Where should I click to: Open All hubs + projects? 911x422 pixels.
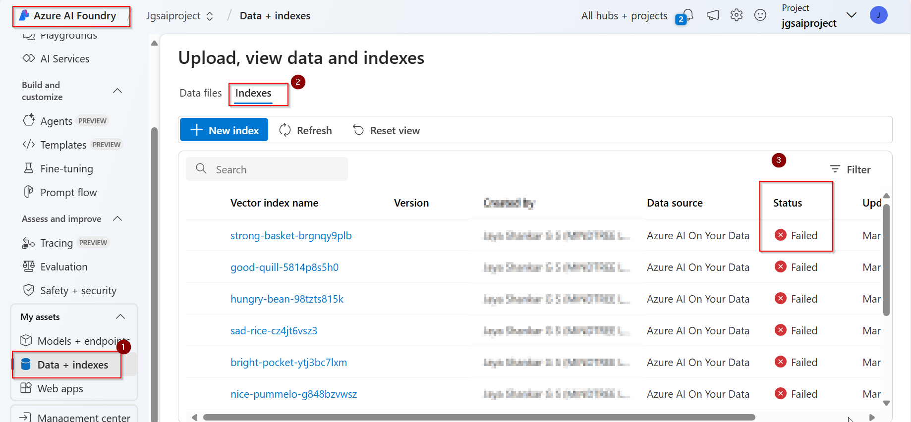click(x=624, y=16)
